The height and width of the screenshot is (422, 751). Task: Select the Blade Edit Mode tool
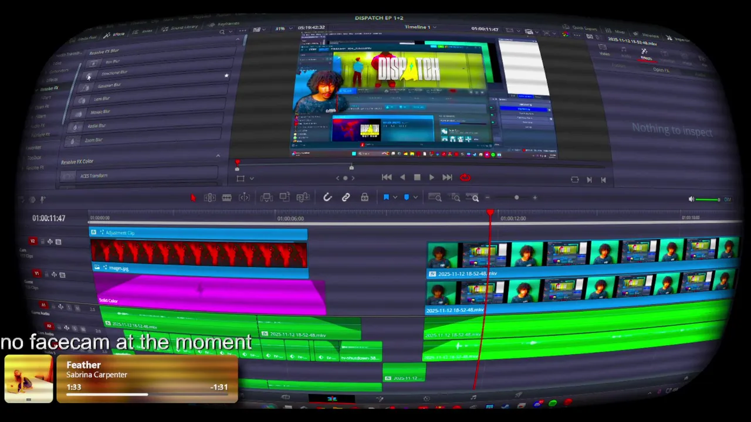(244, 198)
